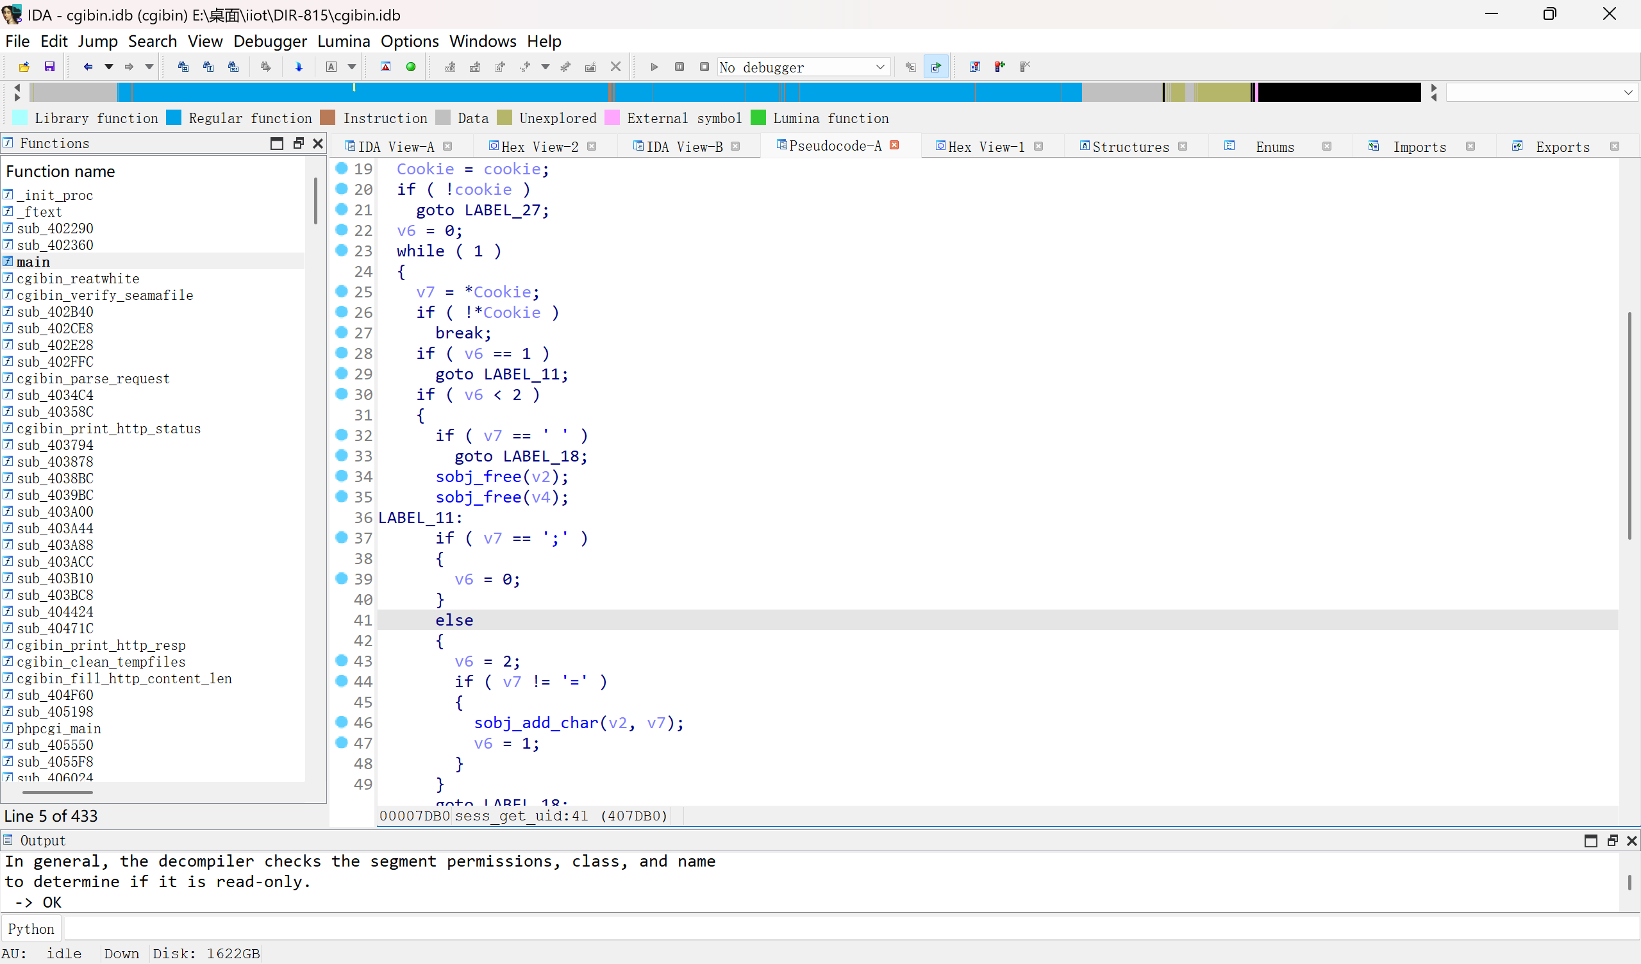Click the edit pencil toolbar icon
Image resolution: width=1641 pixels, height=964 pixels.
[x=590, y=67]
